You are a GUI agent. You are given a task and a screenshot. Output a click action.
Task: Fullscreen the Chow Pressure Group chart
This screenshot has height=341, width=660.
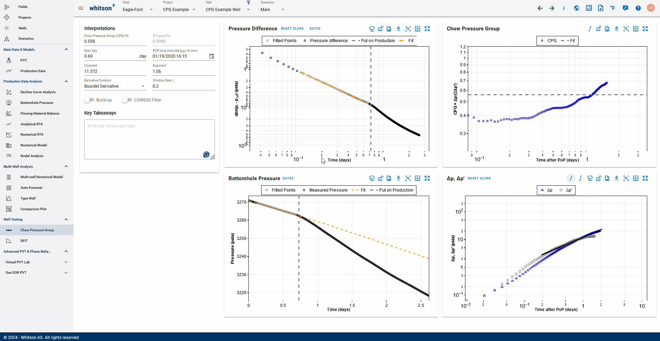(x=645, y=29)
